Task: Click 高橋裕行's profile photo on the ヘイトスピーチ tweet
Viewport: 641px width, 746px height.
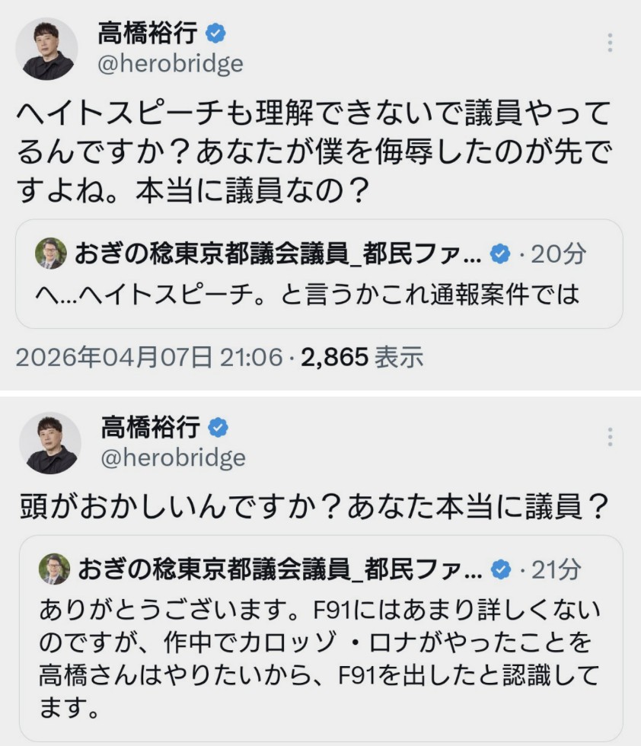Action: click(48, 49)
